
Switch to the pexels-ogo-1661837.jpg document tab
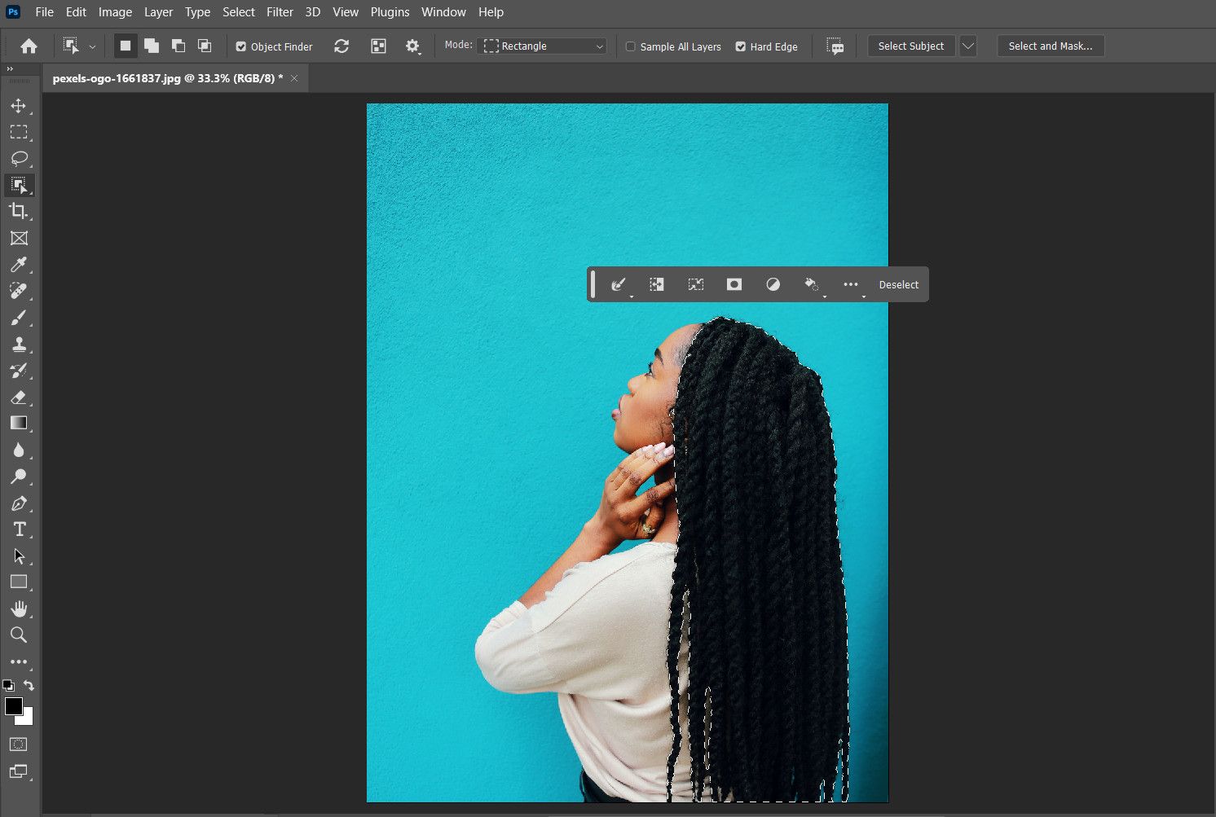tap(163, 78)
